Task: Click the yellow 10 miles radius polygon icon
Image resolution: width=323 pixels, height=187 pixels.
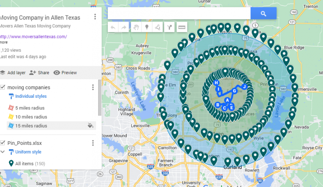Action: coord(11,117)
